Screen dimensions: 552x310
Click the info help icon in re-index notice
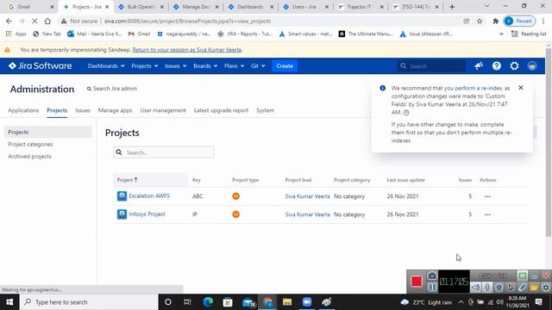click(406, 113)
